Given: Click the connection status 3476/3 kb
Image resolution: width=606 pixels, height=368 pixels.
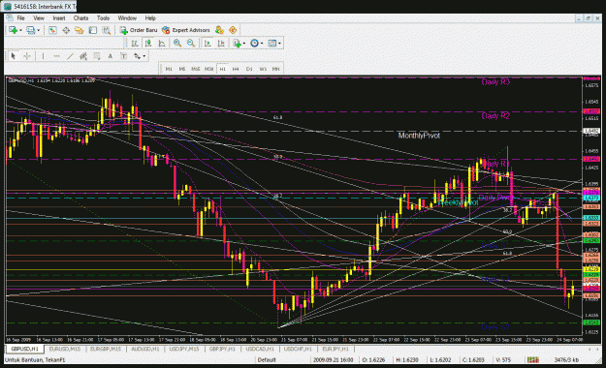Looking at the screenshot, I should [566, 359].
